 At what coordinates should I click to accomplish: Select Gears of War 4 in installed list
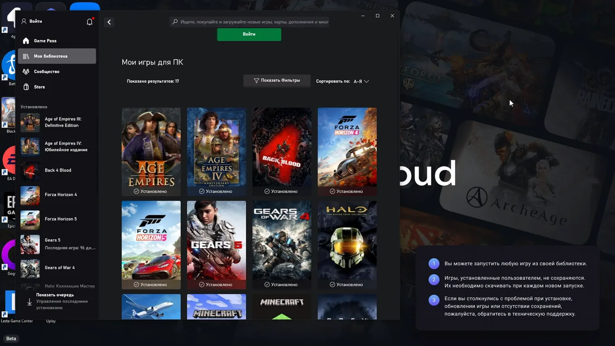60,268
